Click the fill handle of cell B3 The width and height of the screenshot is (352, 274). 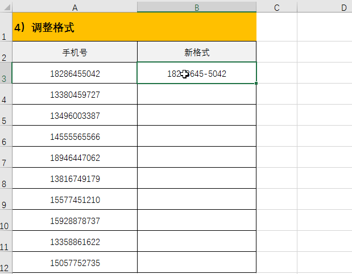coord(256,83)
